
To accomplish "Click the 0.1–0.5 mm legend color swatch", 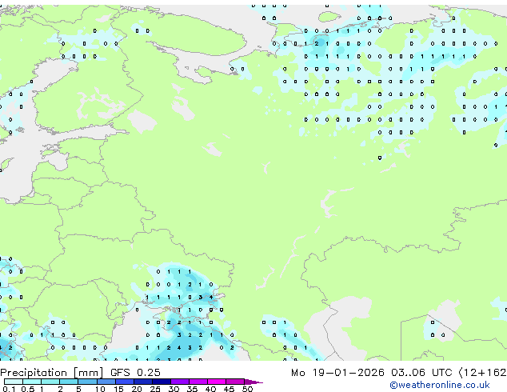I will [14, 382].
